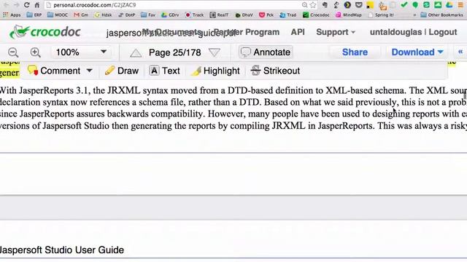Click the browser home icon
This screenshot has height=262, width=467.
(37, 5)
